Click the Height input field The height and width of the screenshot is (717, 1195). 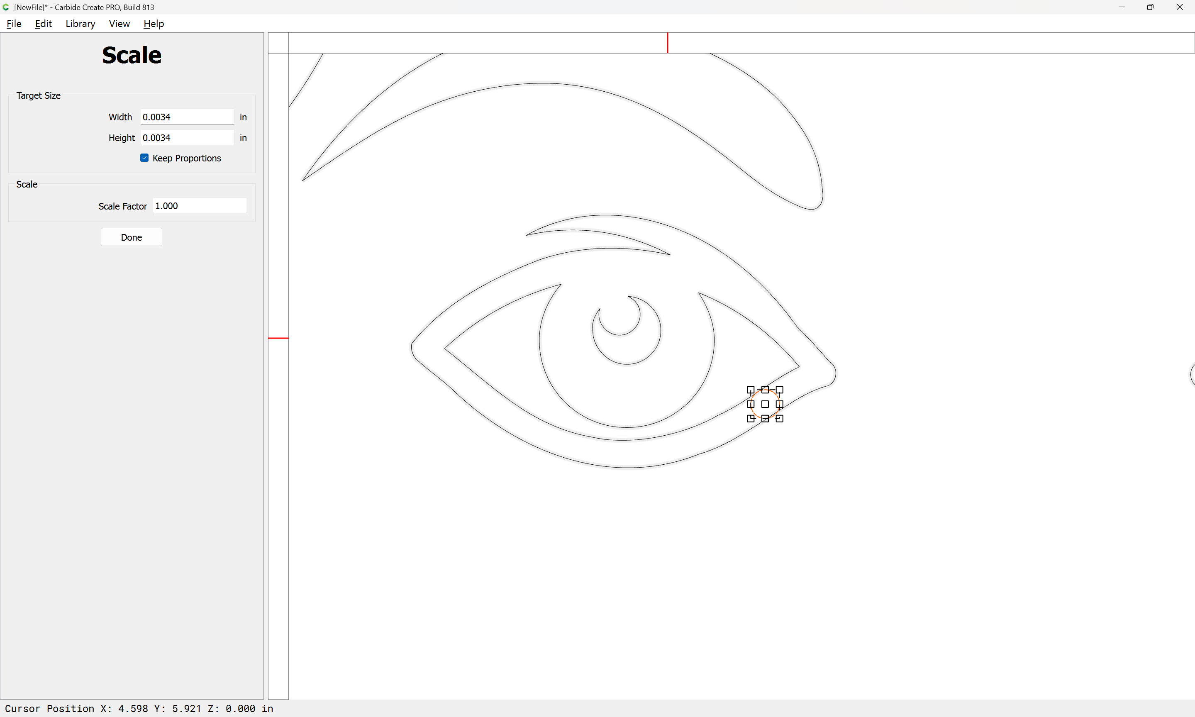tap(188, 138)
